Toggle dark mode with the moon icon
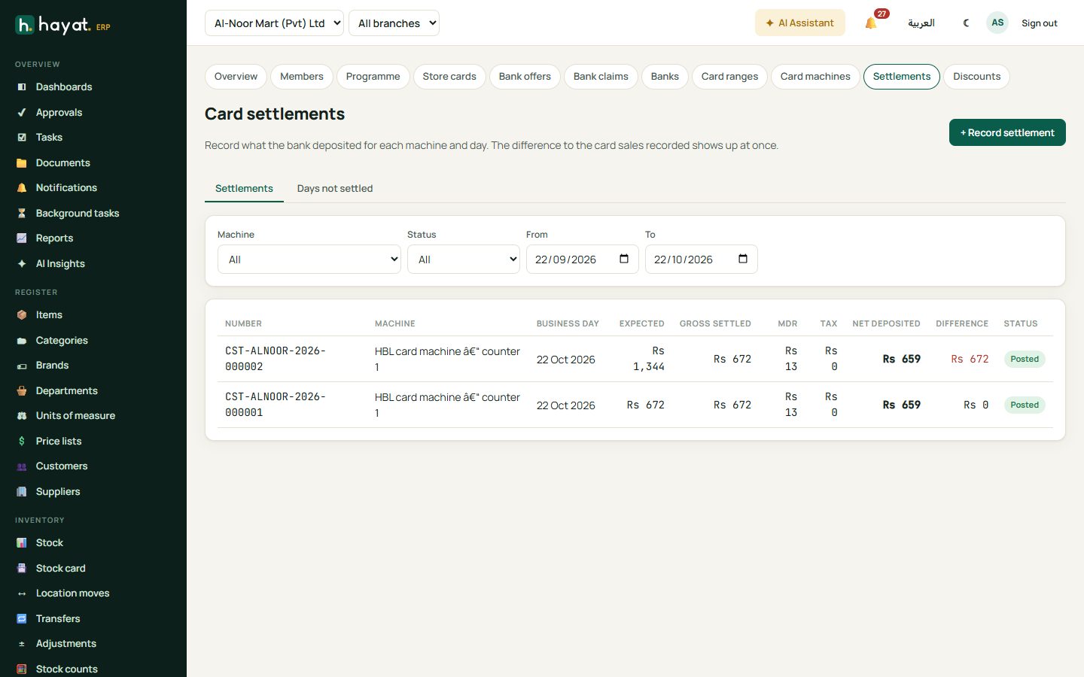 click(967, 23)
